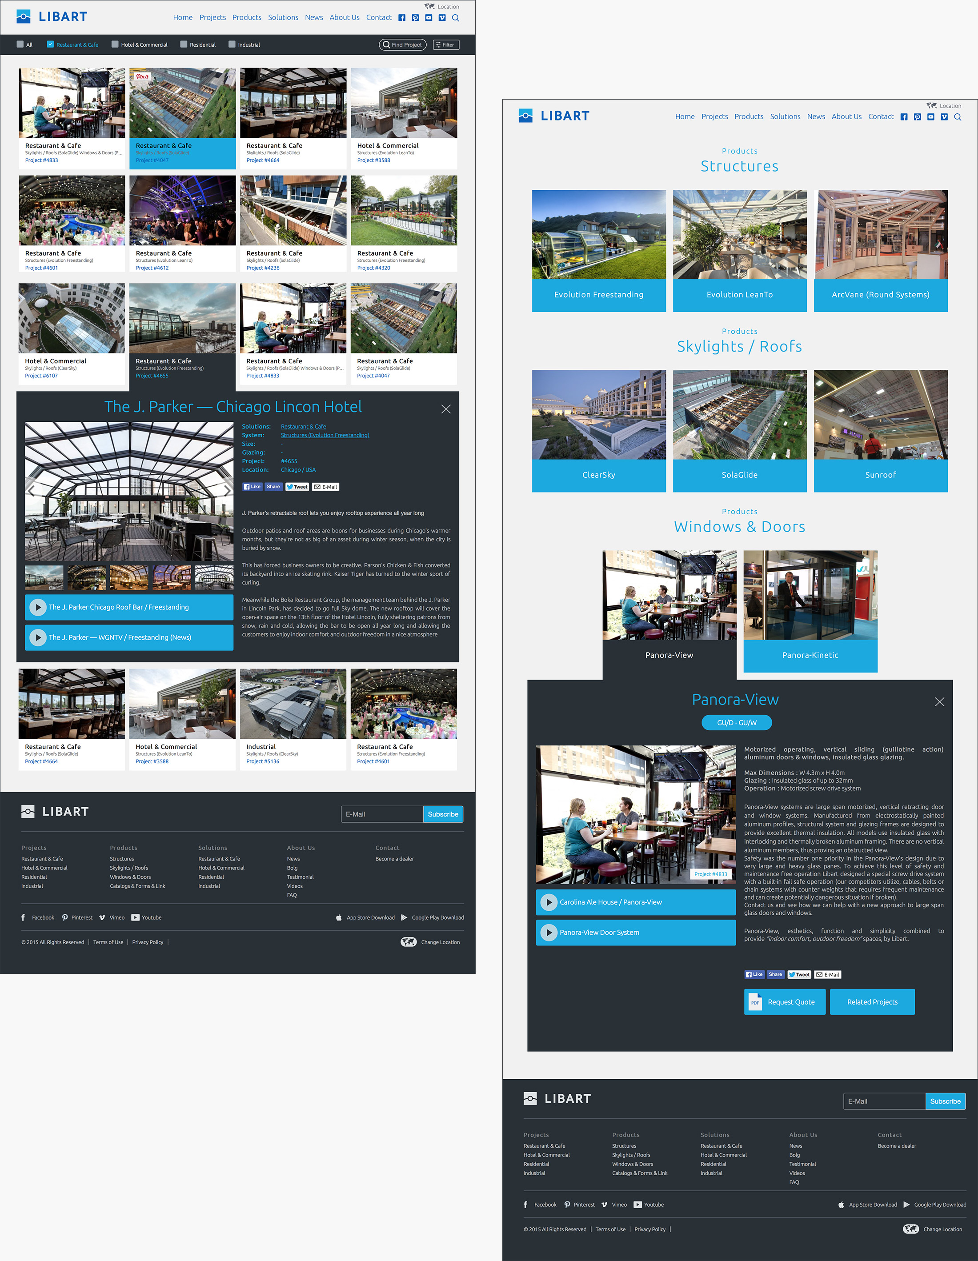The height and width of the screenshot is (1261, 978).
Task: Open Facebook icon in left page header
Action: 402,18
